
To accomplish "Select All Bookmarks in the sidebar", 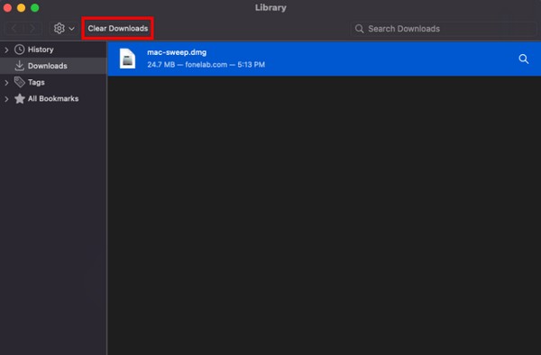I will (53, 98).
